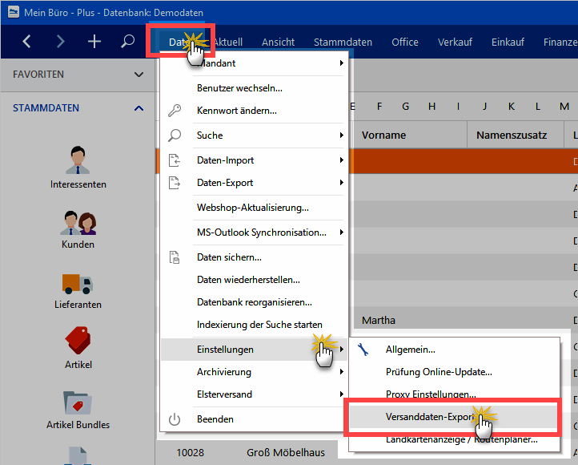Open Proxy Einstellungen in submenu

pos(454,394)
